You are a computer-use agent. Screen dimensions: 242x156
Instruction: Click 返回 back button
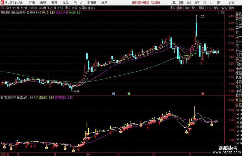[x=231, y=8]
